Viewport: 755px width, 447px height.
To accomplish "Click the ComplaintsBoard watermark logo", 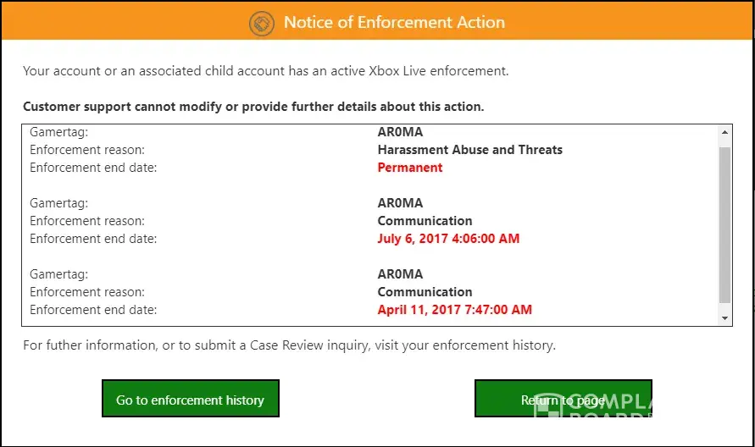I will [593, 408].
